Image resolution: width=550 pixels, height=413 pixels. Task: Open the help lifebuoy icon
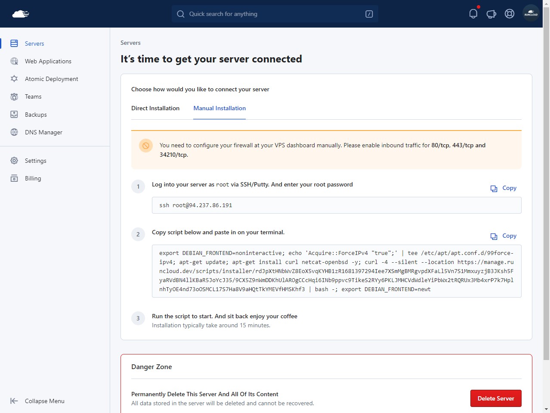pos(509,14)
